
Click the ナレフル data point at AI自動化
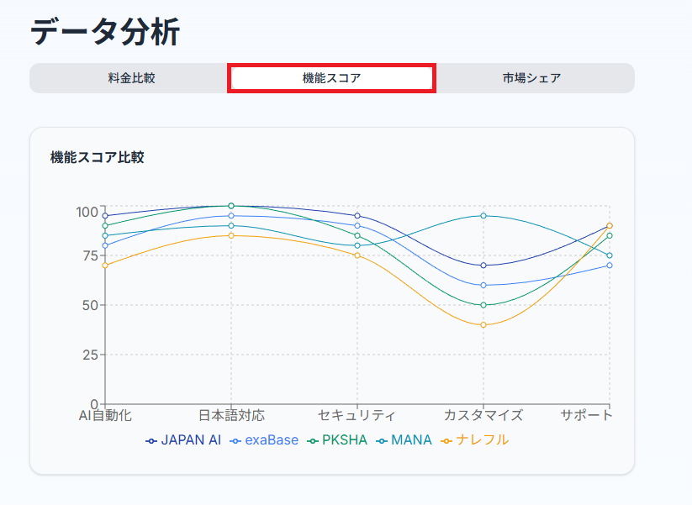pos(105,265)
